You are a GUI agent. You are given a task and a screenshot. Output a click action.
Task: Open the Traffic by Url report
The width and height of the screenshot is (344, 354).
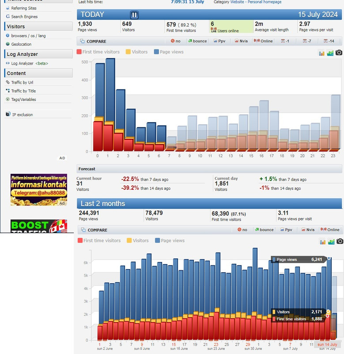(22, 82)
